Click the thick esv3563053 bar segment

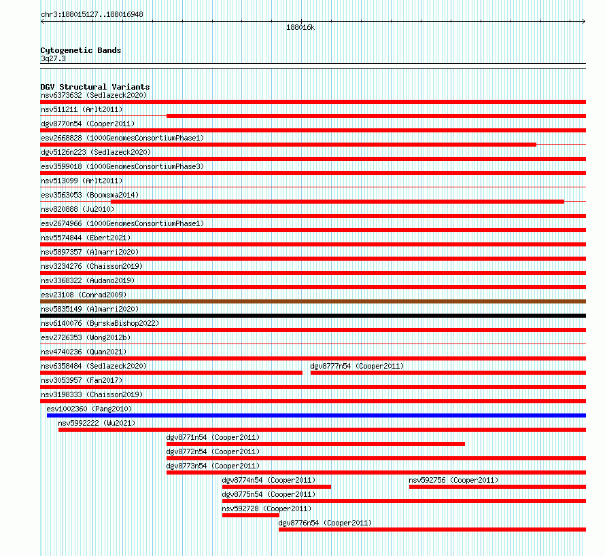click(337, 202)
